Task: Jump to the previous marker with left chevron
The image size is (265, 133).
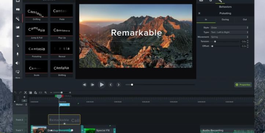Action: point(111,85)
